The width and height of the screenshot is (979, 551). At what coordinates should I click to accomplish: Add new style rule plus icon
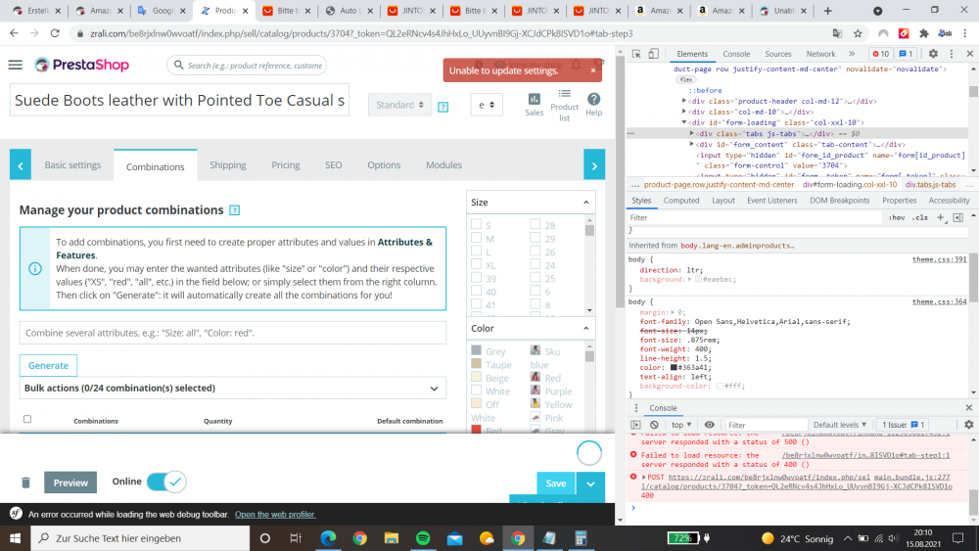pyautogui.click(x=941, y=218)
